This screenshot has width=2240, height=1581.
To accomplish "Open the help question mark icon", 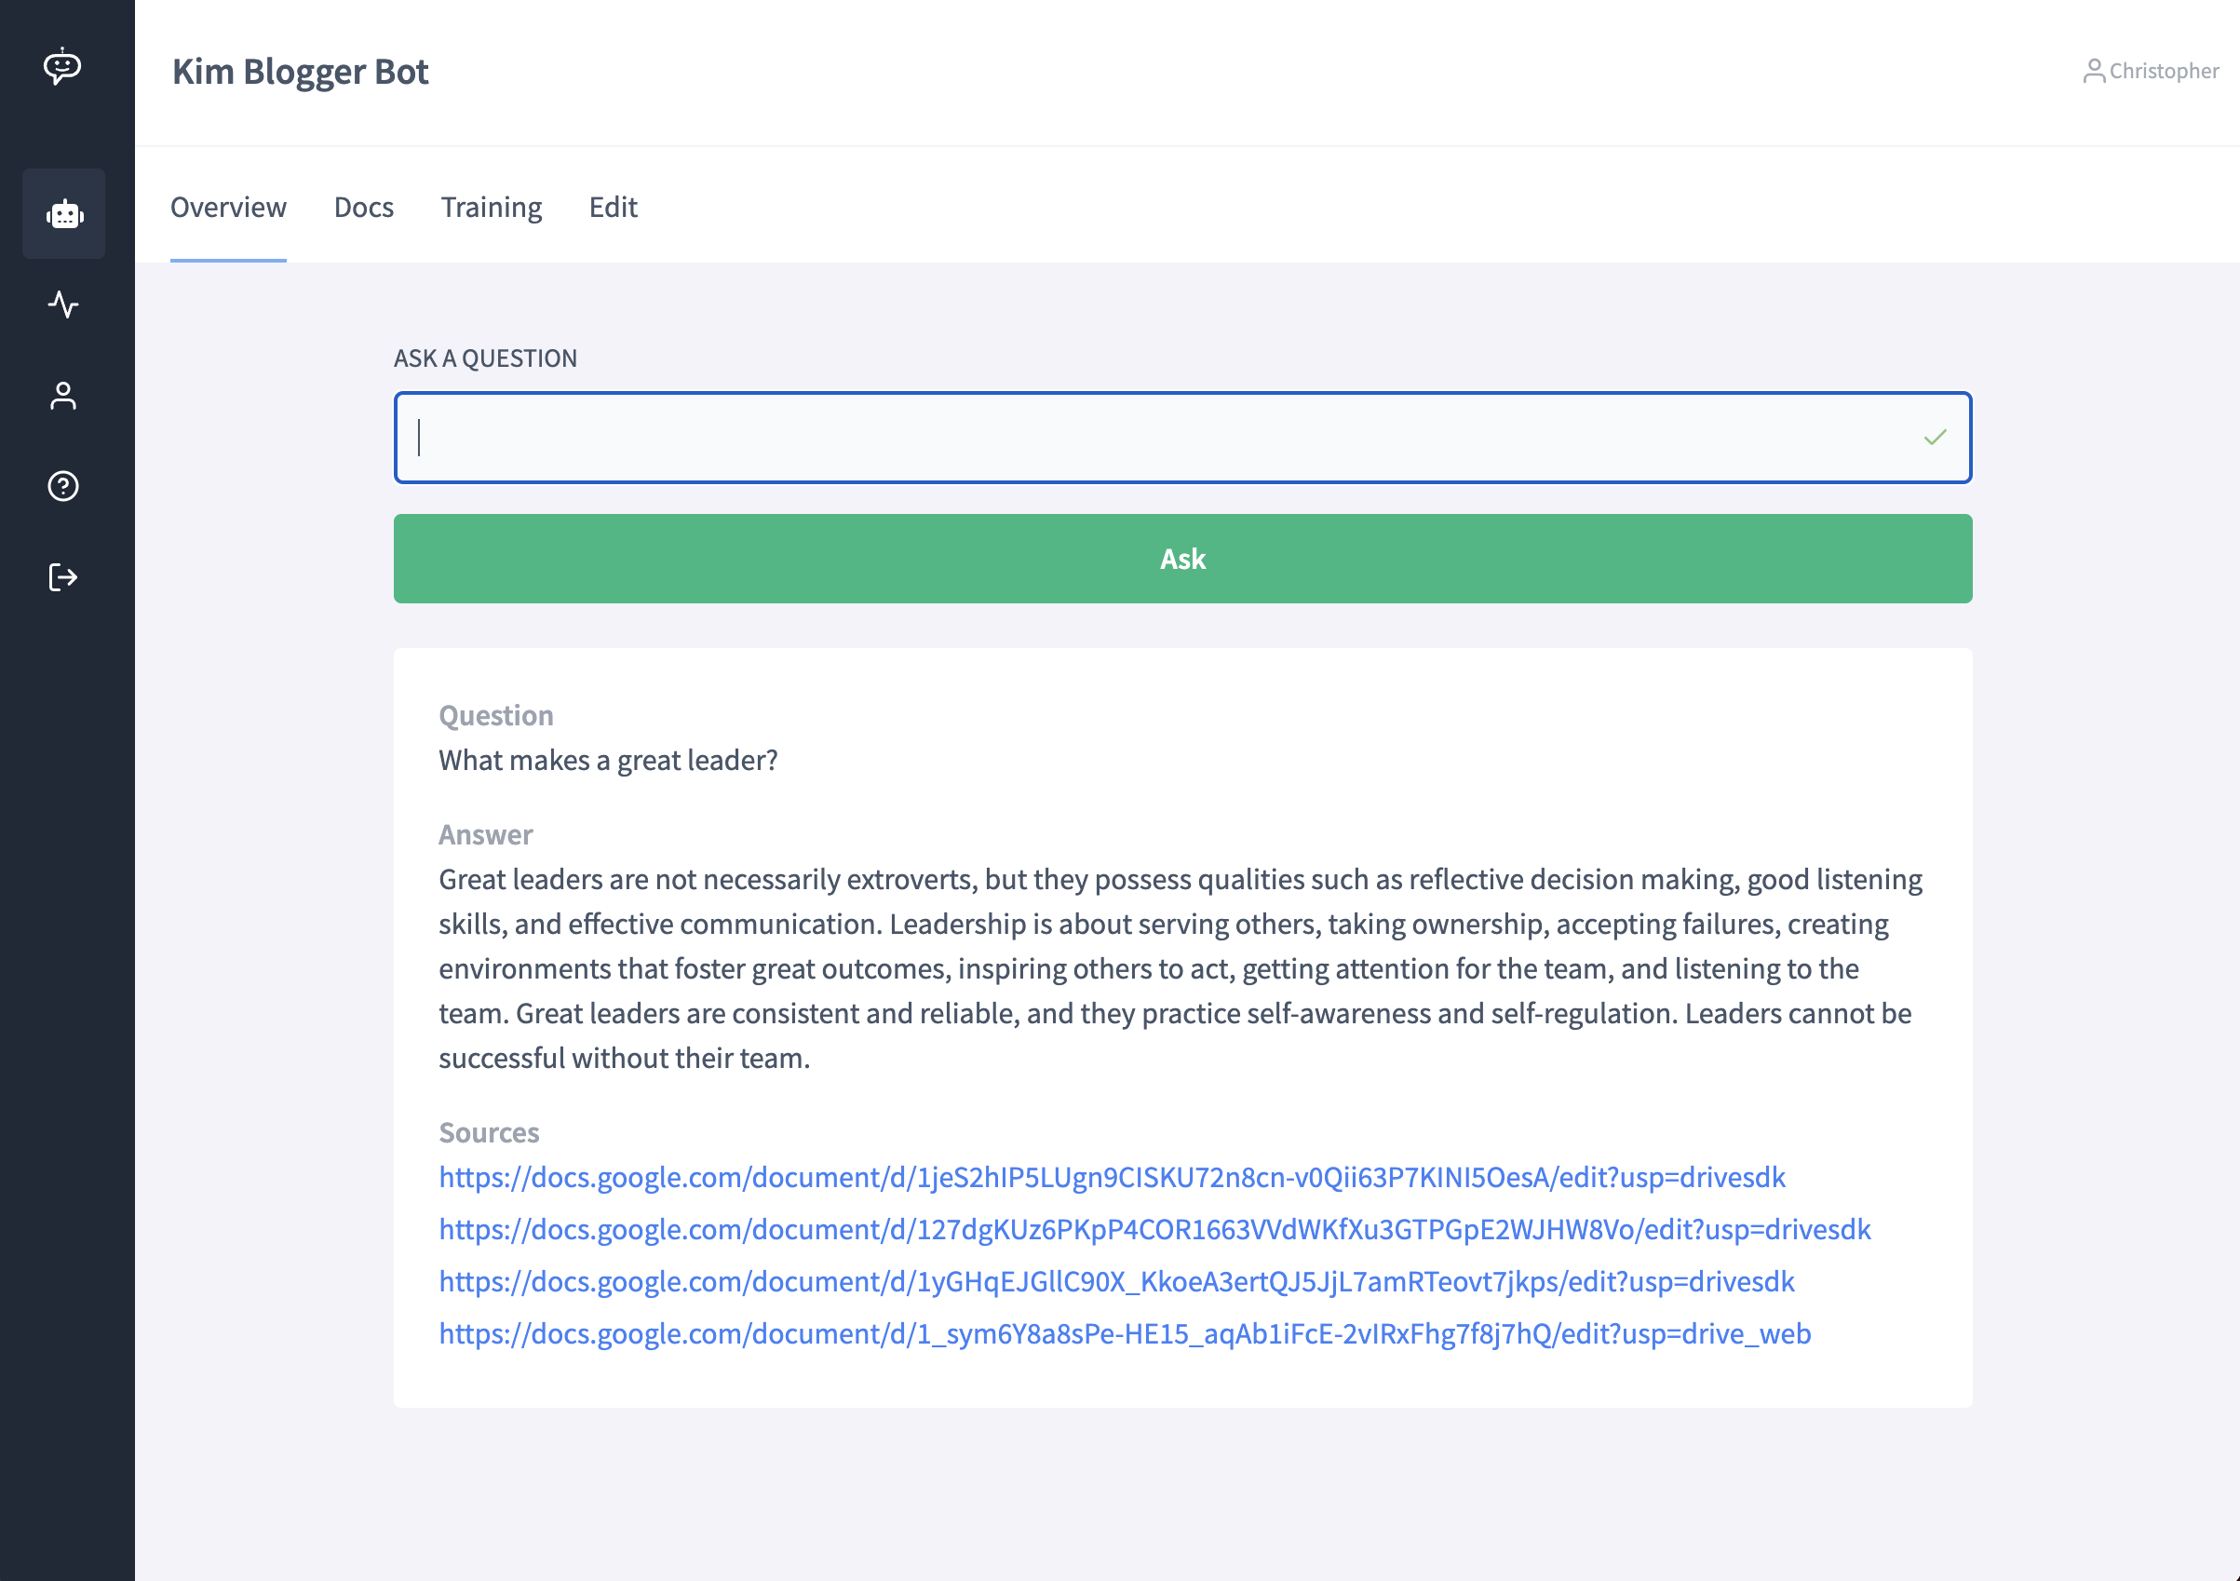I will [63, 486].
